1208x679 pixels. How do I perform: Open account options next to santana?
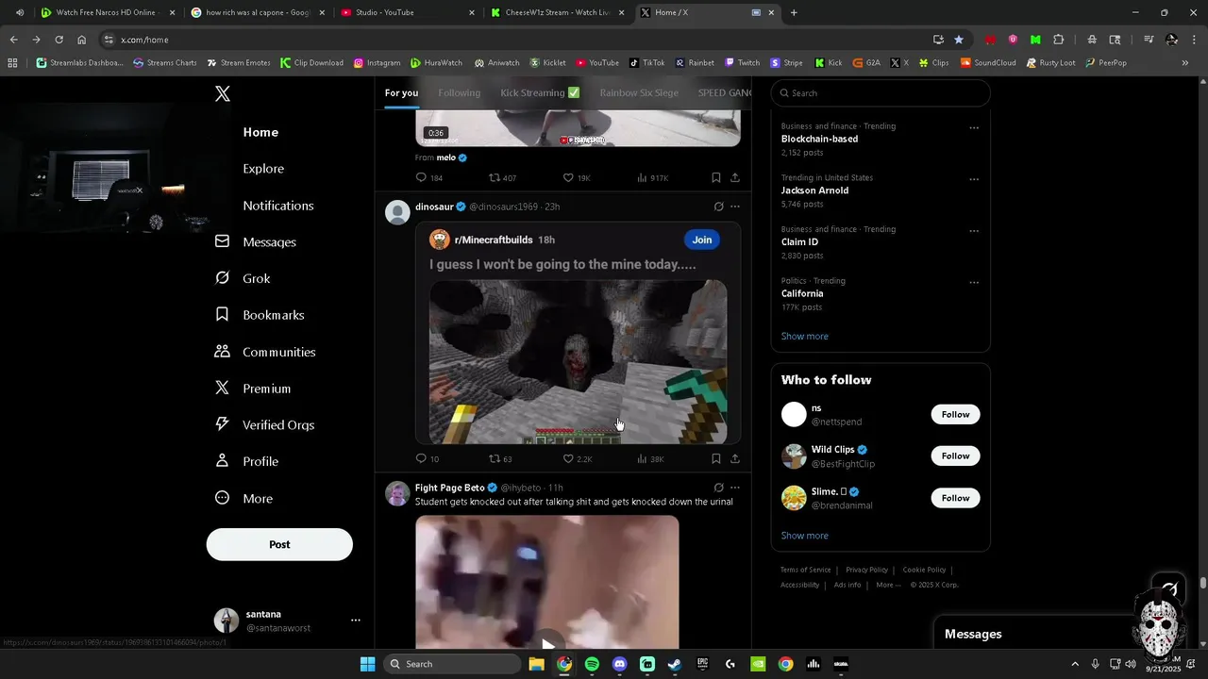[x=356, y=621]
